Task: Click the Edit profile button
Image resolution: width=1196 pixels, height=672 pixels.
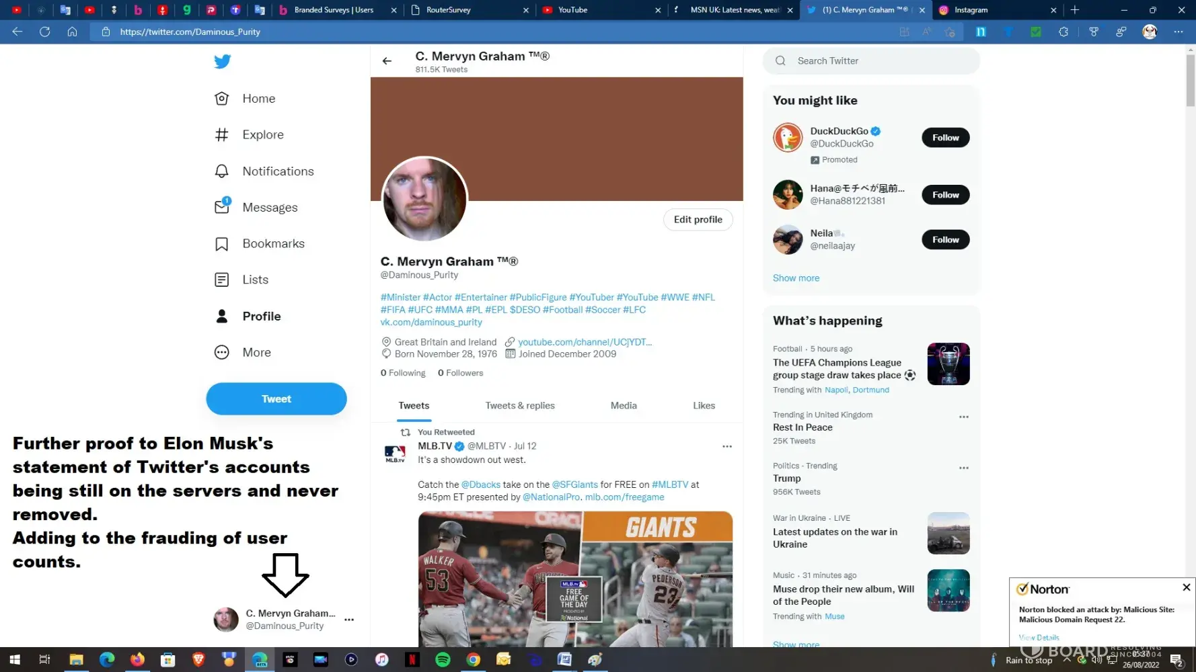Action: click(x=698, y=220)
